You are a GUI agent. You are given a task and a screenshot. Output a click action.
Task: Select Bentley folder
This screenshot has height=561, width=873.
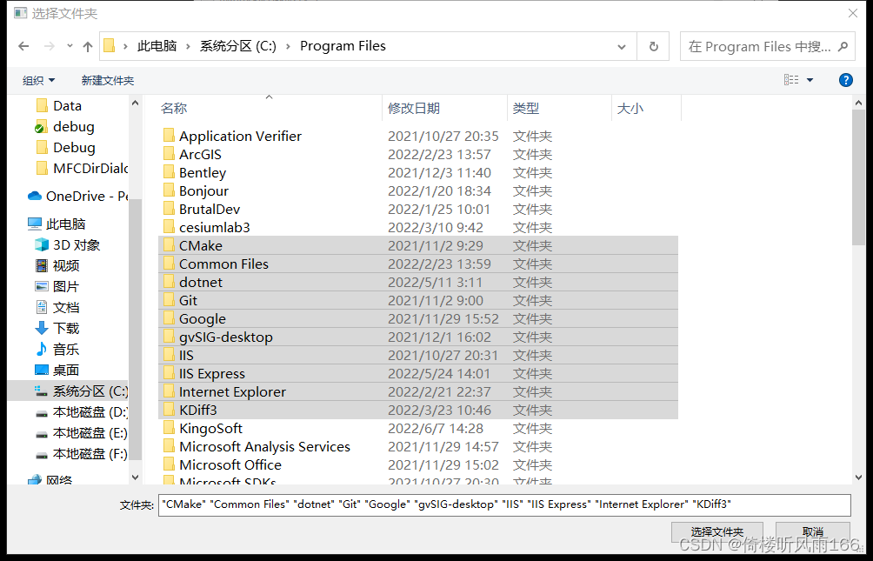coord(202,173)
